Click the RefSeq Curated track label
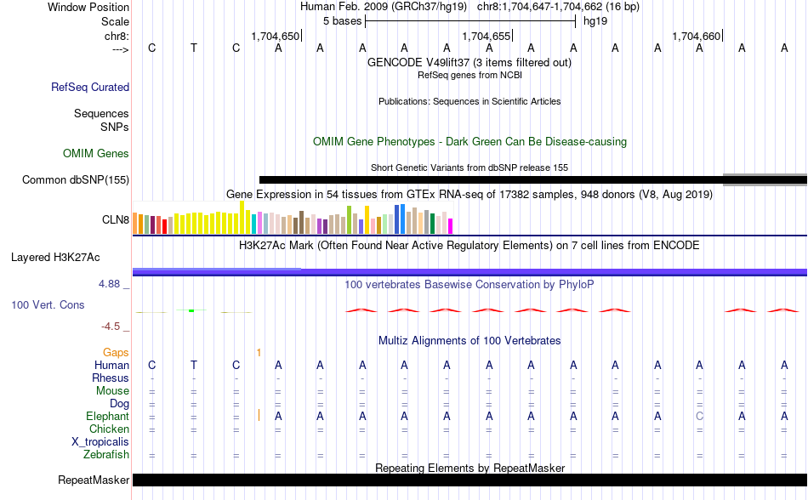Viewport: 808px width, 500px height. [90, 87]
